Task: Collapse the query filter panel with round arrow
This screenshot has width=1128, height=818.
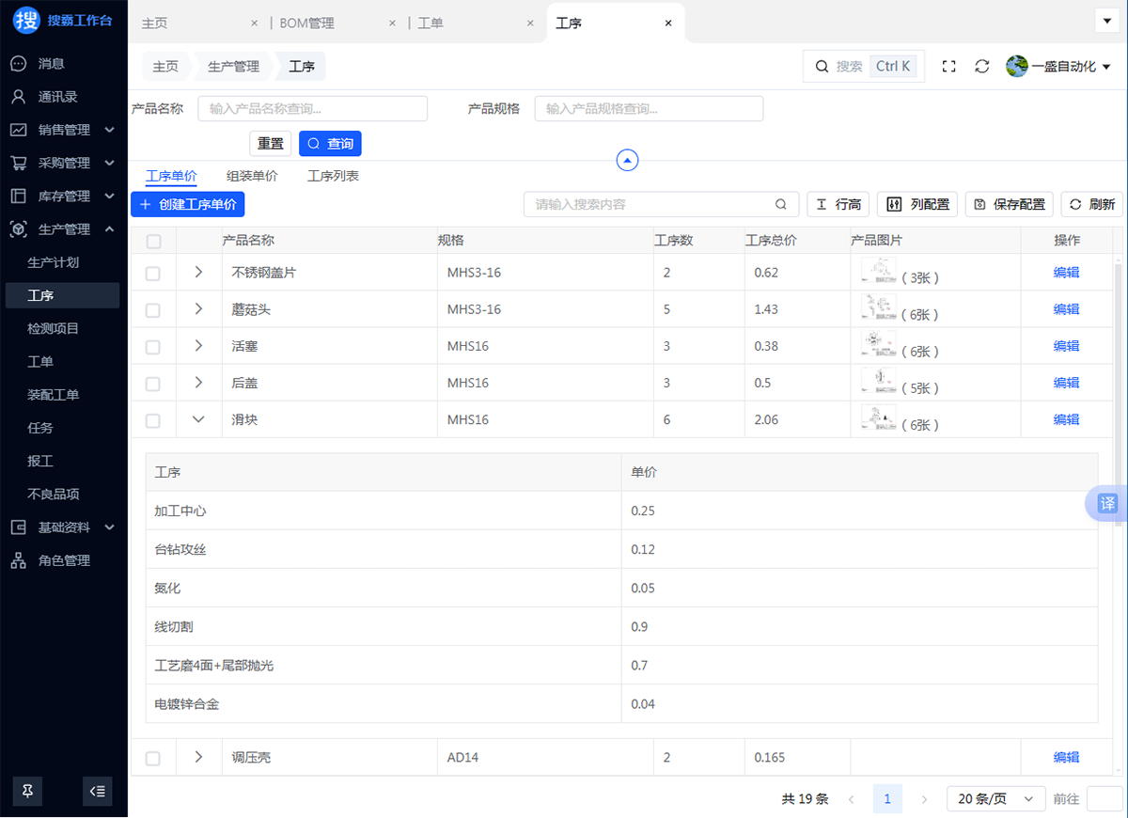Action: coord(627,161)
